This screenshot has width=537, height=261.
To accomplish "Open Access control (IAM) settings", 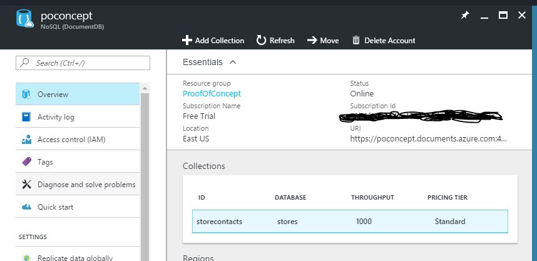I will click(78, 140).
